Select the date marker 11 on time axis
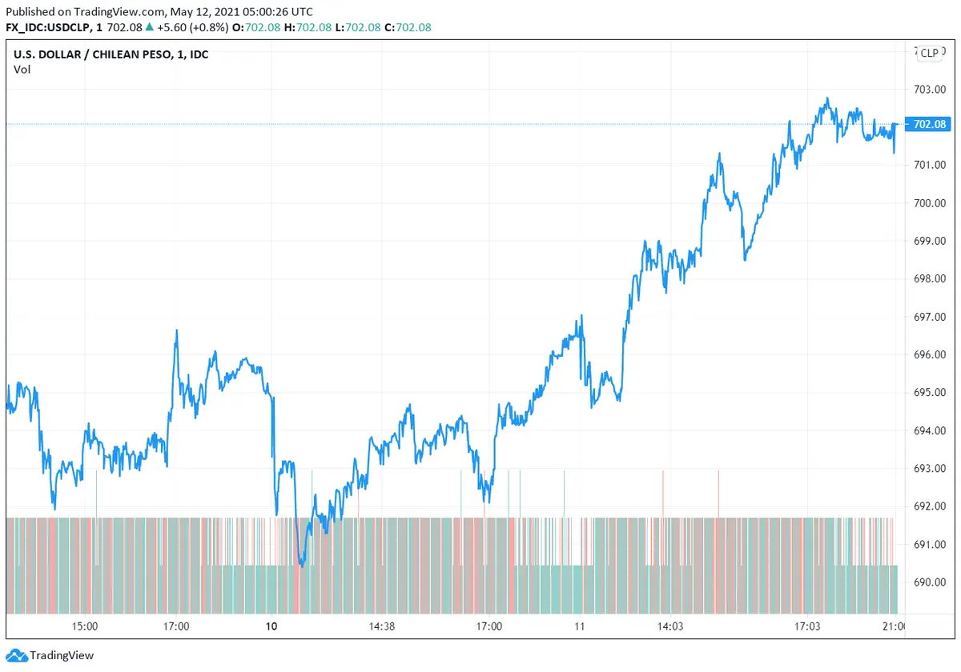This screenshot has width=961, height=672. pos(579,626)
